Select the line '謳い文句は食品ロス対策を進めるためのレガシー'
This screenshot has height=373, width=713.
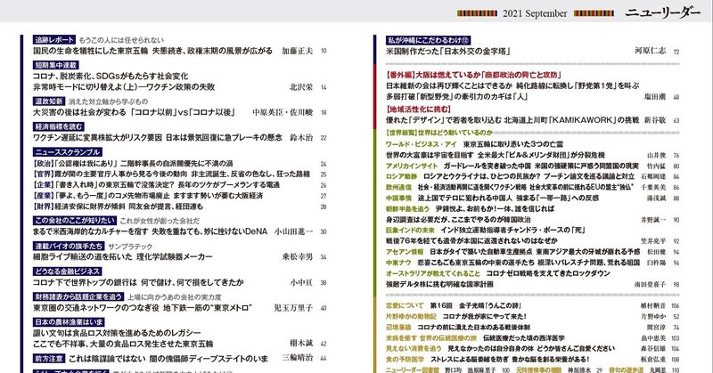[117, 333]
